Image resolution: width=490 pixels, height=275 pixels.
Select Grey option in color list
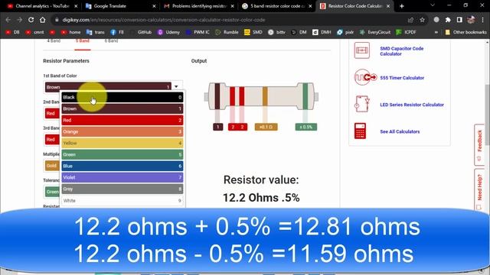click(122, 189)
